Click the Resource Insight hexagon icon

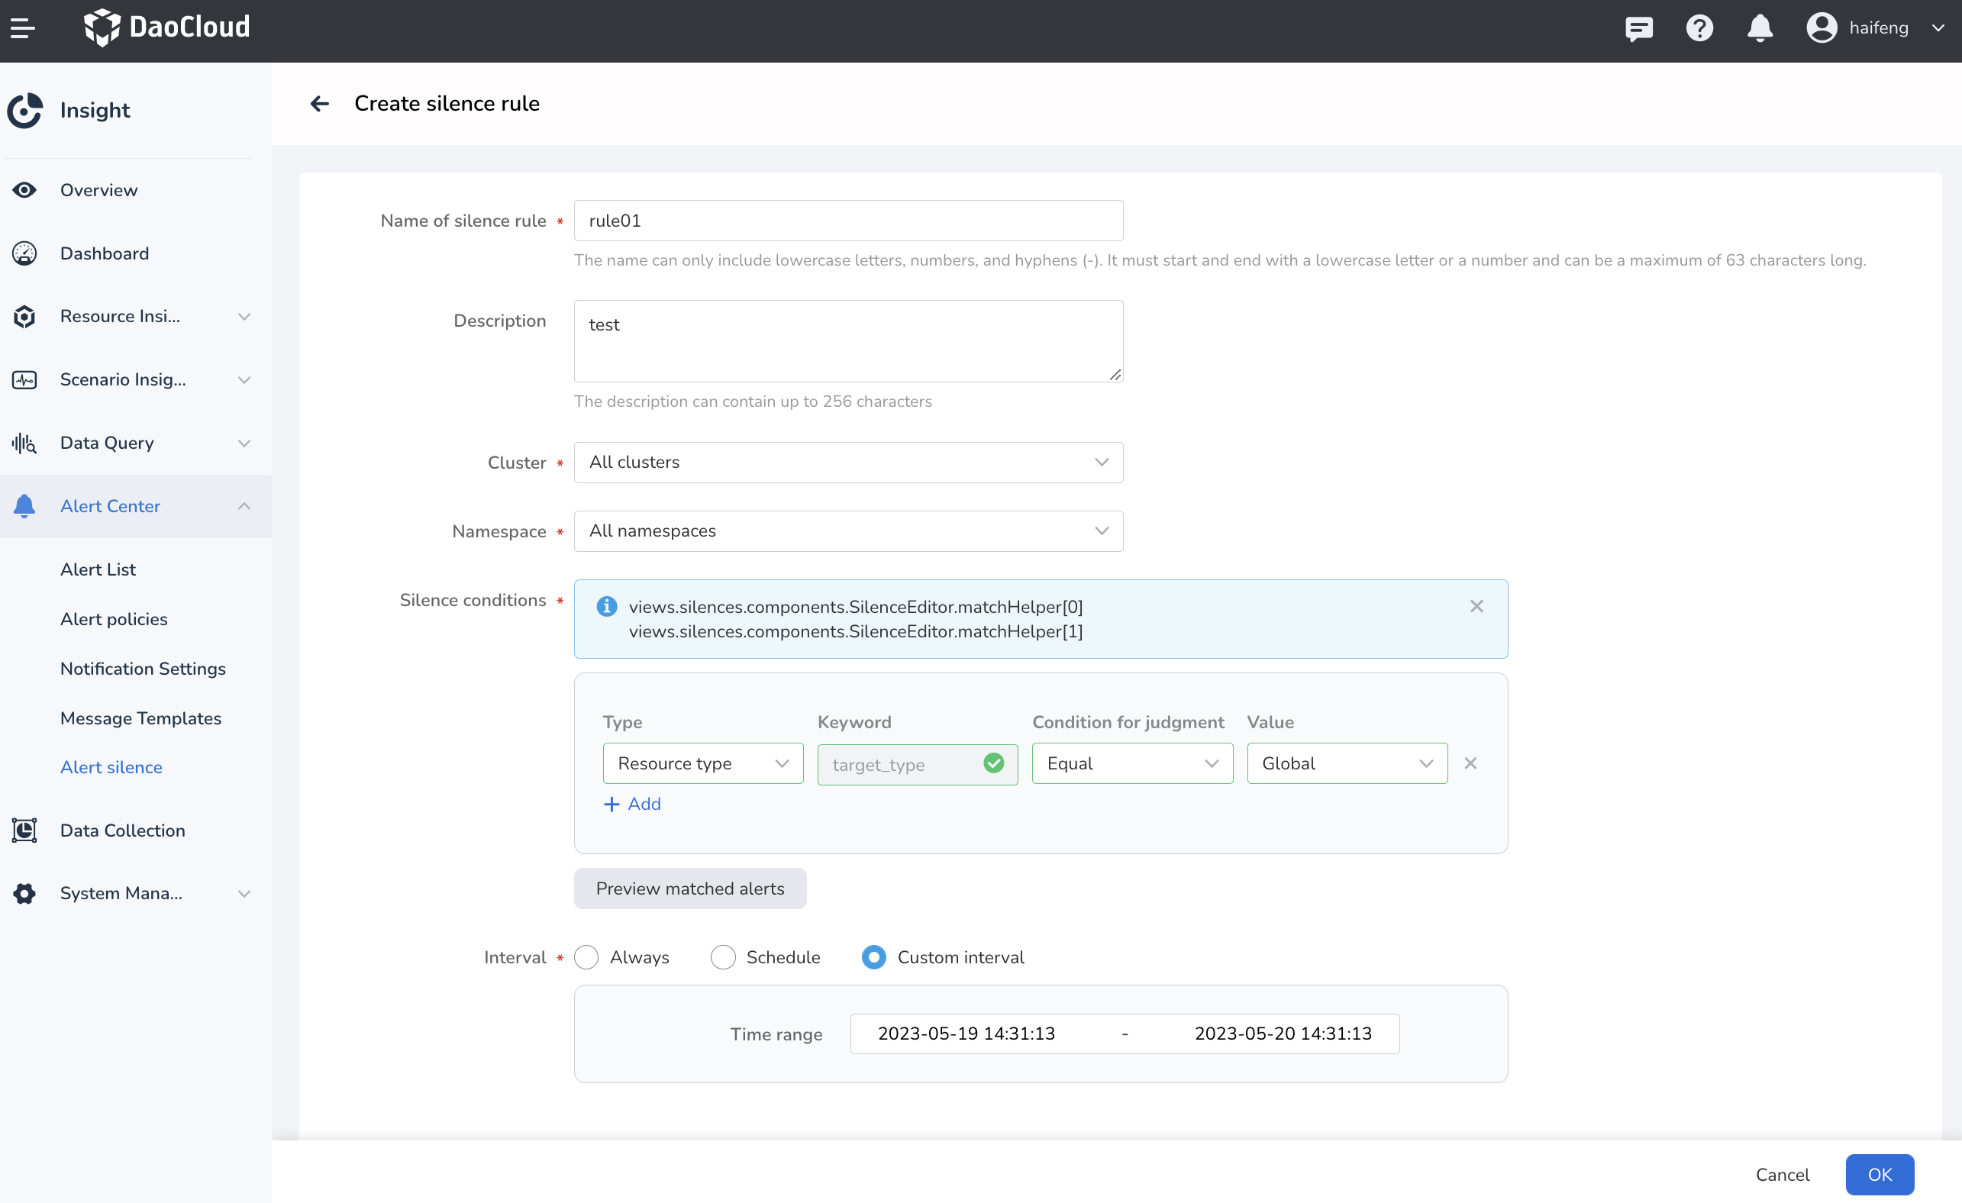pos(24,317)
